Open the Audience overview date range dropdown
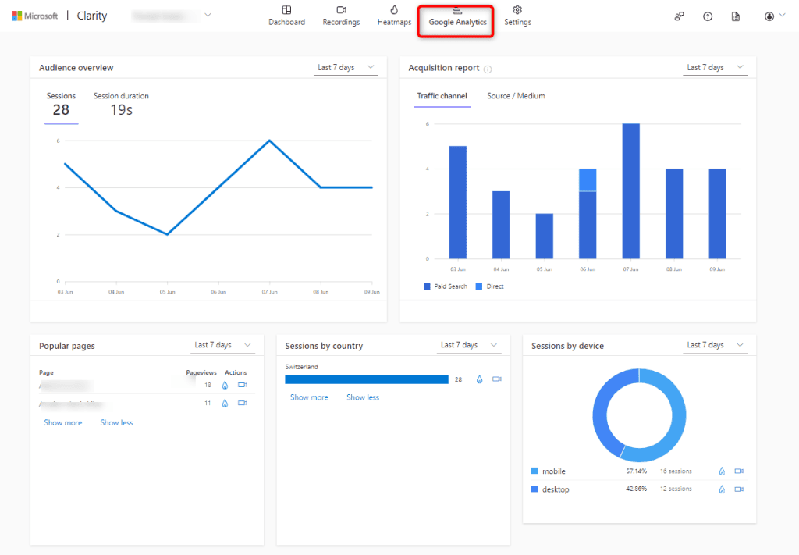Viewport: 799px width, 555px height. tap(346, 67)
